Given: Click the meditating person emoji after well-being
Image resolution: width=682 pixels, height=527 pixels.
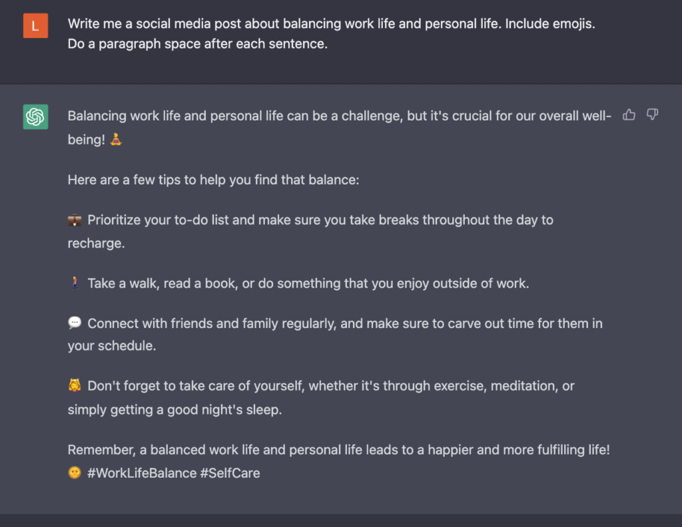Looking at the screenshot, I should click(115, 140).
